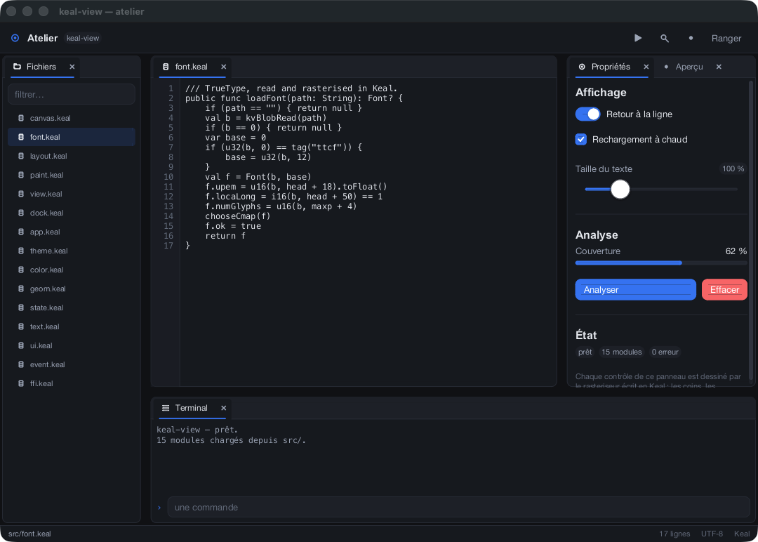Uncheck Rechargement à chaud checkbox
This screenshot has width=758, height=542.
(x=581, y=139)
